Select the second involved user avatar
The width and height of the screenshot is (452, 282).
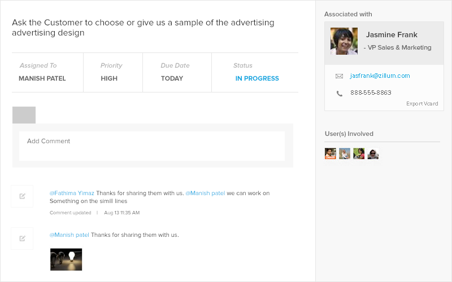[345, 153]
